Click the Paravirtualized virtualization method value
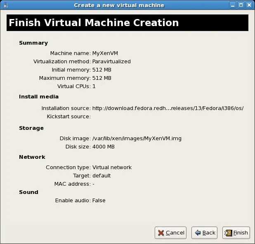 pyautogui.click(x=111, y=62)
